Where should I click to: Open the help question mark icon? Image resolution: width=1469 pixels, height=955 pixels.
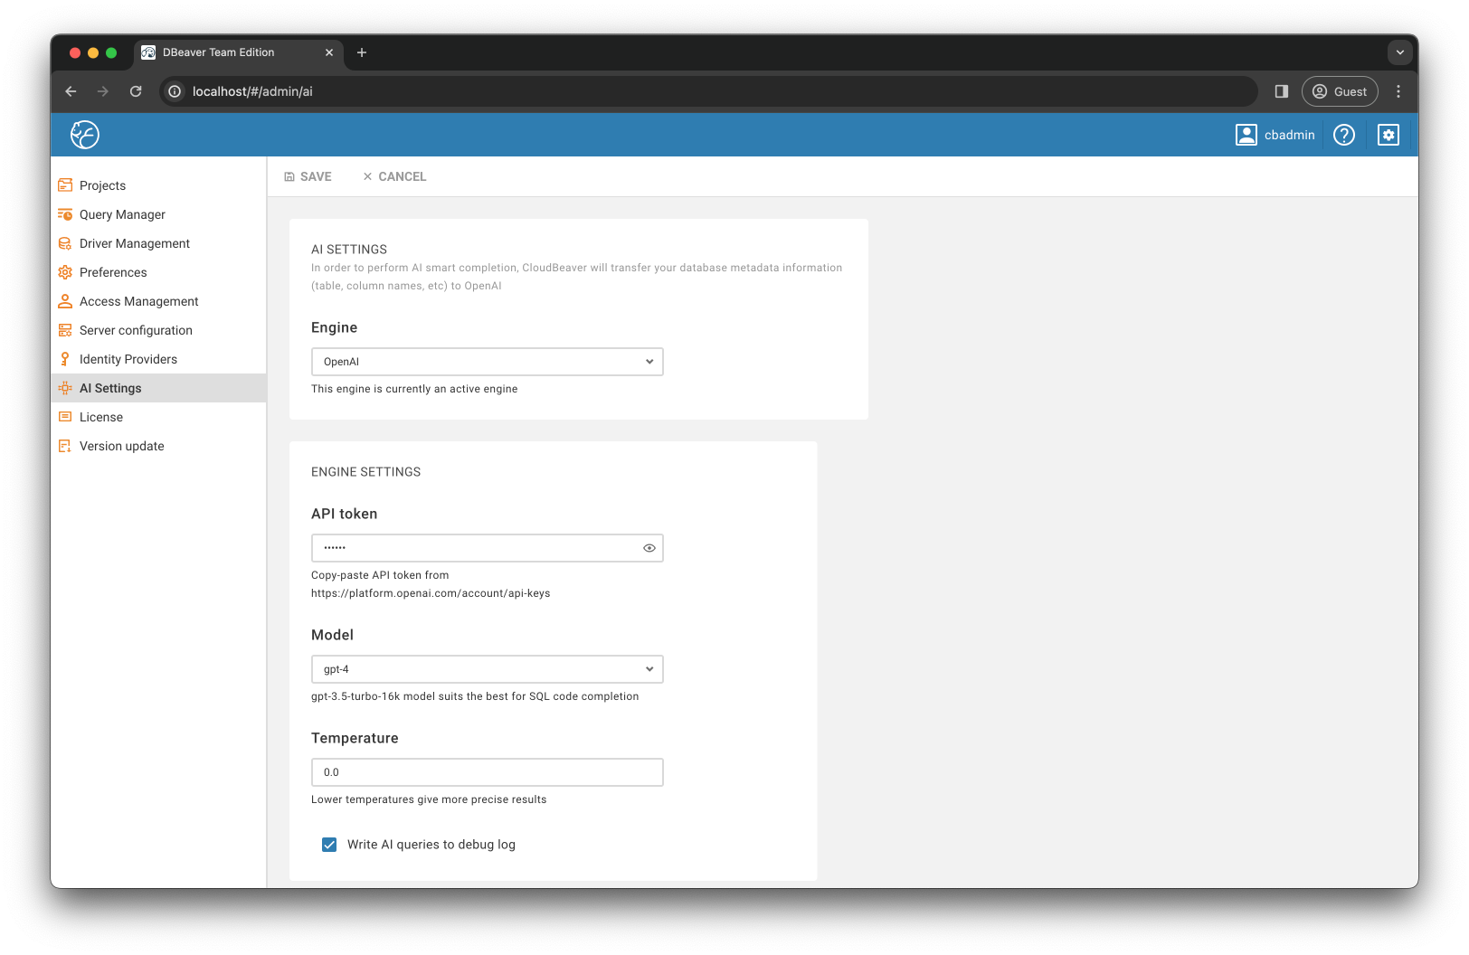[1344, 135]
